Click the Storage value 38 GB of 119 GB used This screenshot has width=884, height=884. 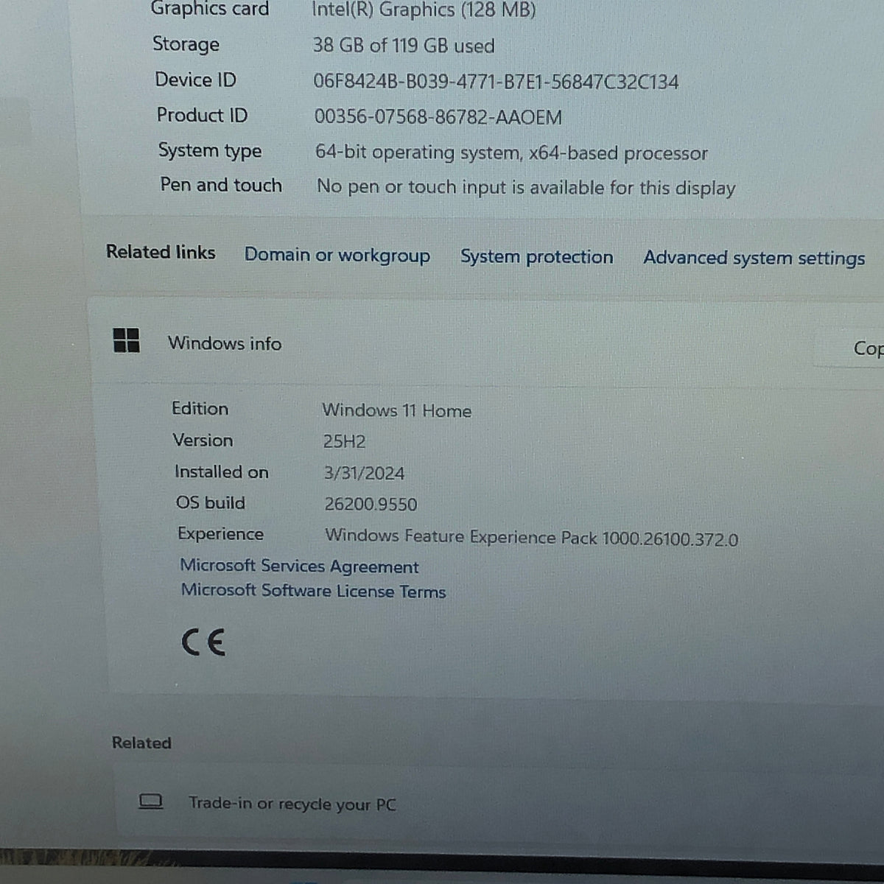pos(404,46)
